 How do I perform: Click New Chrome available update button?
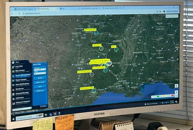point(172,11)
